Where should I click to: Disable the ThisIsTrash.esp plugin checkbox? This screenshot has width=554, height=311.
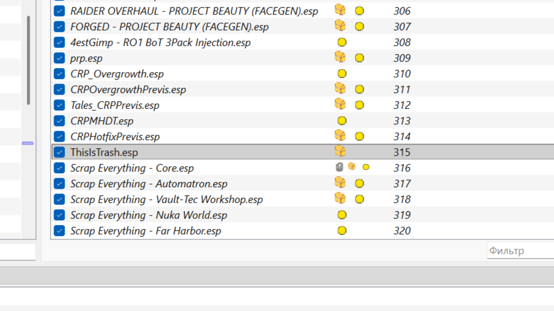coord(59,152)
